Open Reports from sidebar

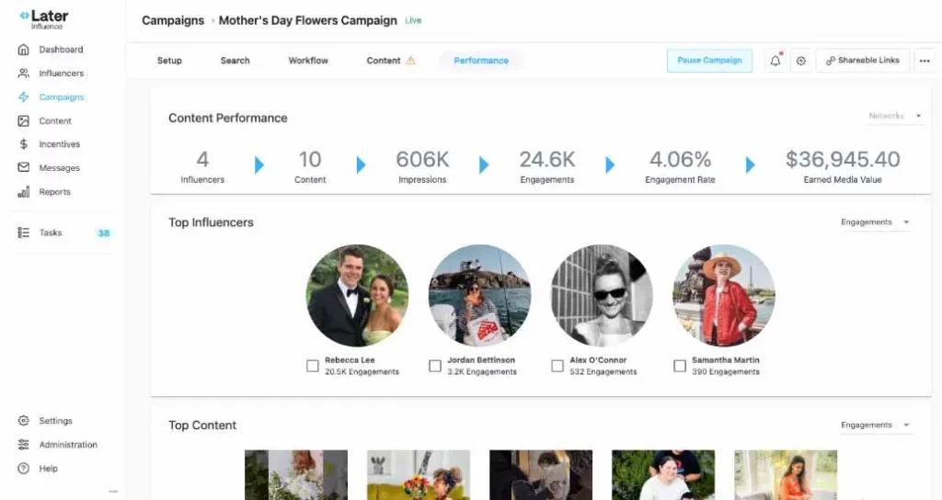pos(54,192)
